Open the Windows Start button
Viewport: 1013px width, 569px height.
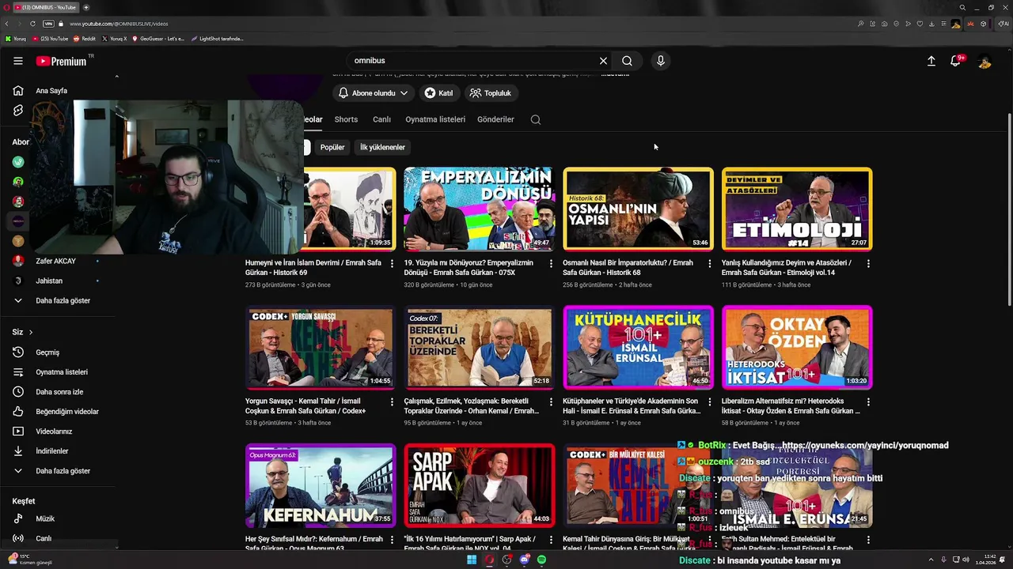[x=472, y=560]
